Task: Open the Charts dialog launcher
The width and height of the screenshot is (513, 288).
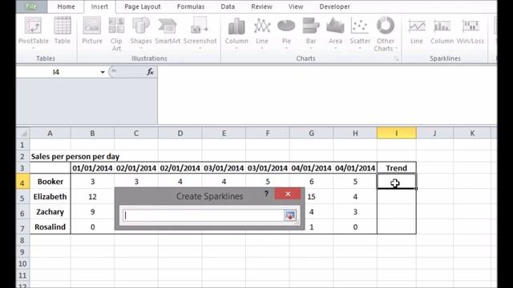Action: [x=396, y=58]
